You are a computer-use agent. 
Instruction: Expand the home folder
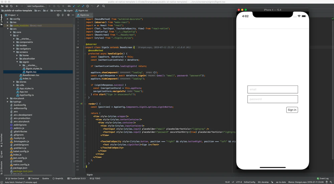(17, 55)
